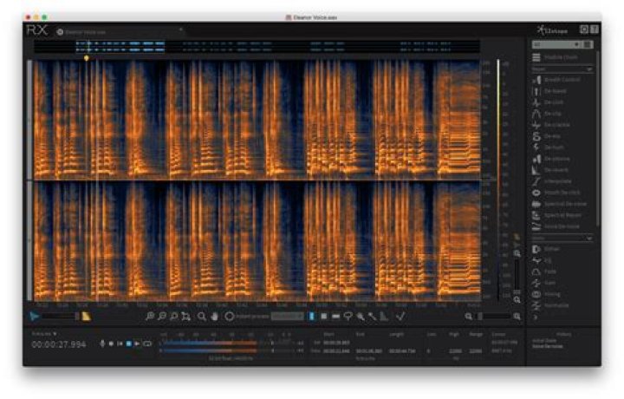Click the orange spectrogram view icon
Viewport: 624px width, 399px height.
[86, 317]
